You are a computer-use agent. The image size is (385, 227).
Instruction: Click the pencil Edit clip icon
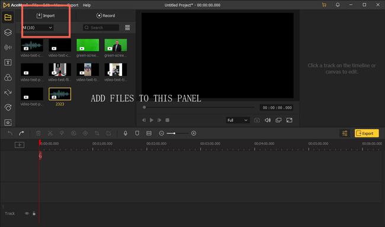coord(109,133)
